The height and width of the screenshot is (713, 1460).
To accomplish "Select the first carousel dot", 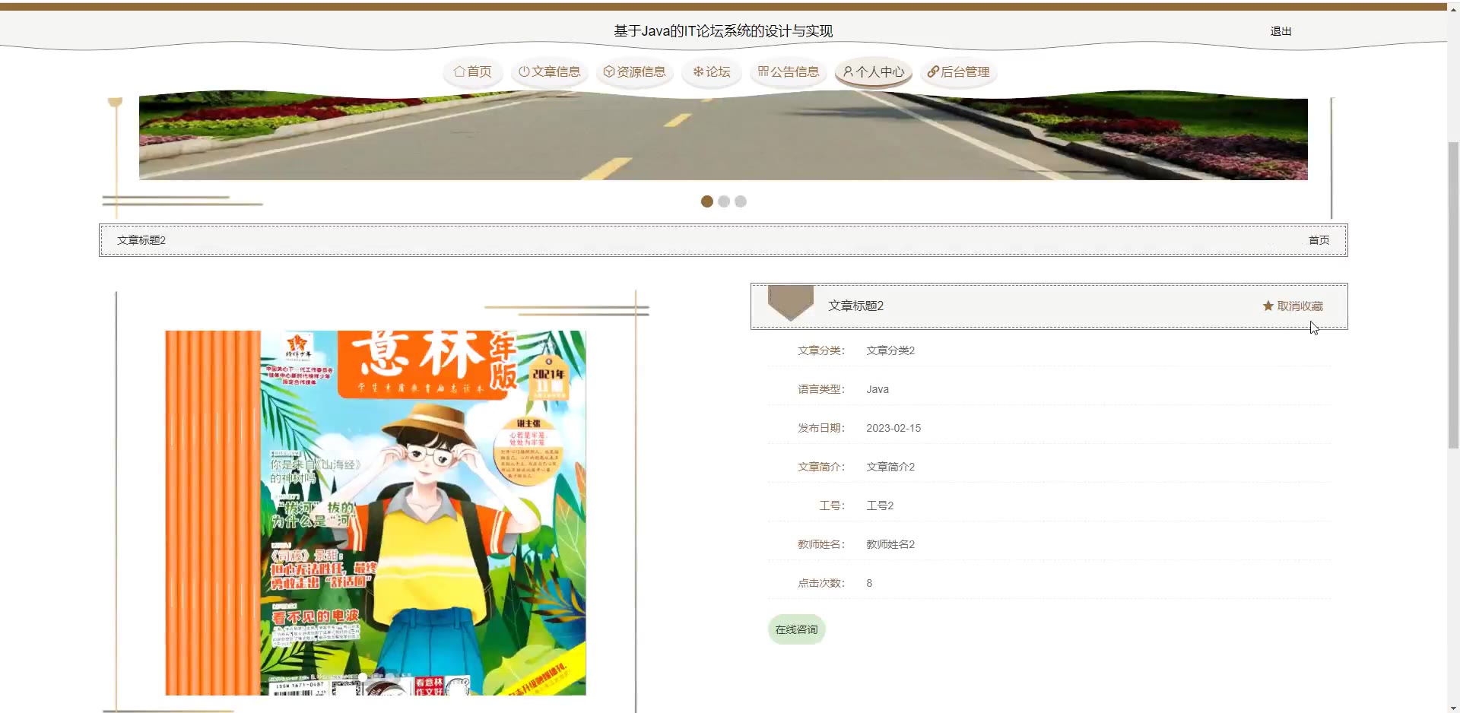I will point(706,201).
